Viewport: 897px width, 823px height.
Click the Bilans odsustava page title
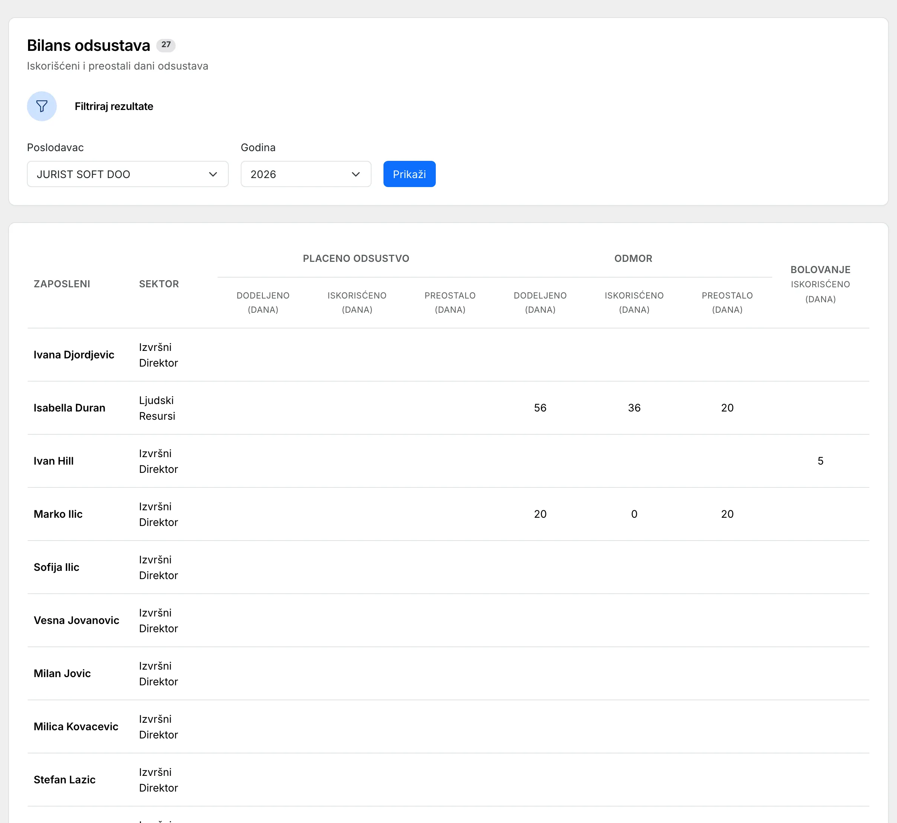(x=89, y=45)
